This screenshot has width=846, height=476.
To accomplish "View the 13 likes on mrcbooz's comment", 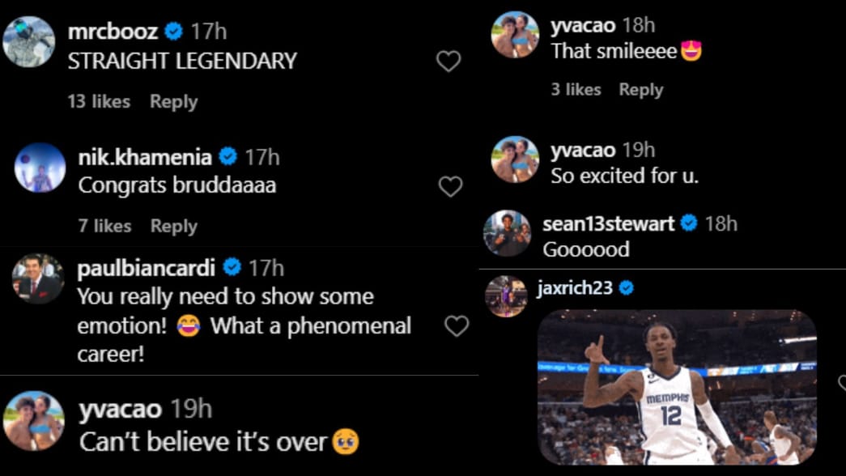I will 99,102.
